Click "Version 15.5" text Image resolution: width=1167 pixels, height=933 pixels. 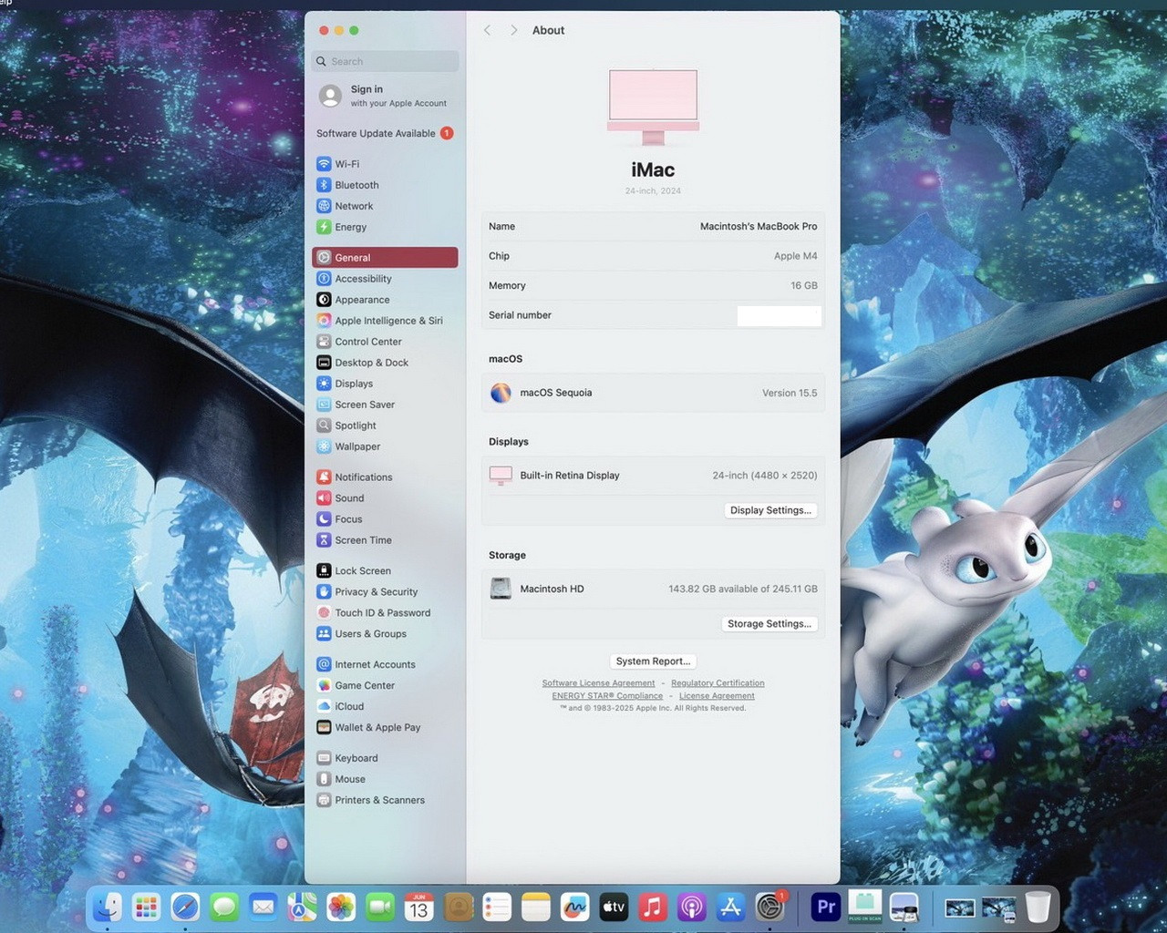pyautogui.click(x=790, y=394)
